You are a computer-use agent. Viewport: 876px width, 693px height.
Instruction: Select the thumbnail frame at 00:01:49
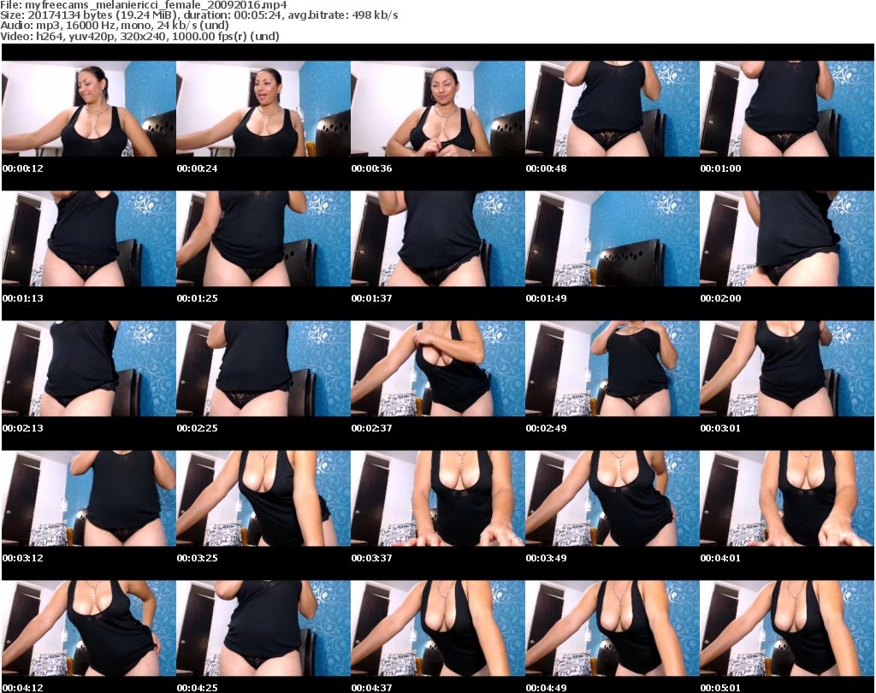[x=613, y=238]
